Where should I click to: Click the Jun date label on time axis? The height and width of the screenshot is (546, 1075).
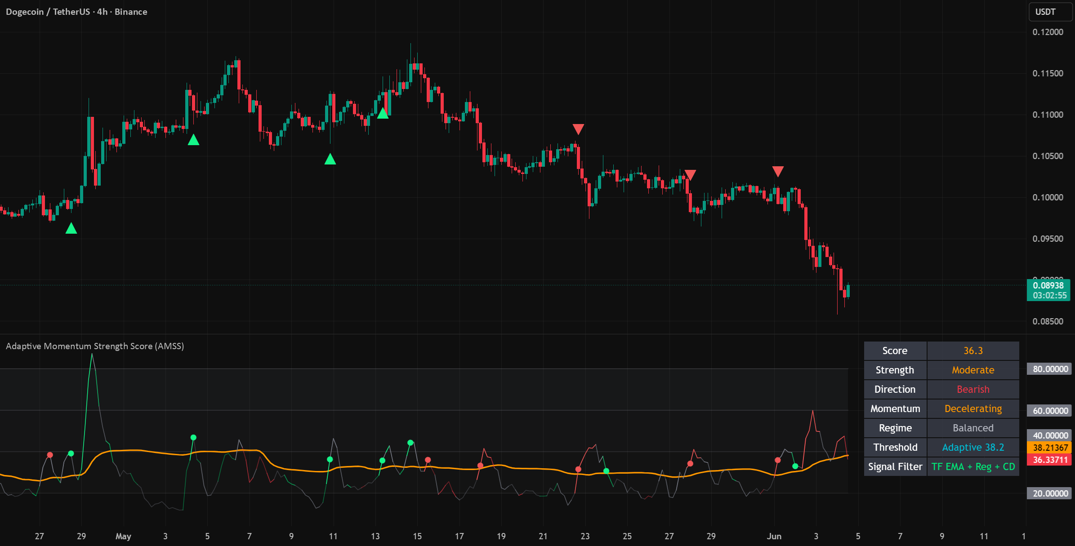774,536
